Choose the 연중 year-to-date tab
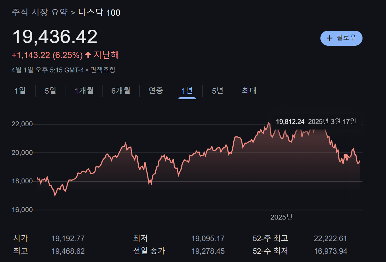The width and height of the screenshot is (386, 262). click(x=156, y=91)
